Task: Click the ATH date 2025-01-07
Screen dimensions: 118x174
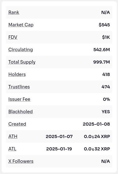Action: [59, 136]
